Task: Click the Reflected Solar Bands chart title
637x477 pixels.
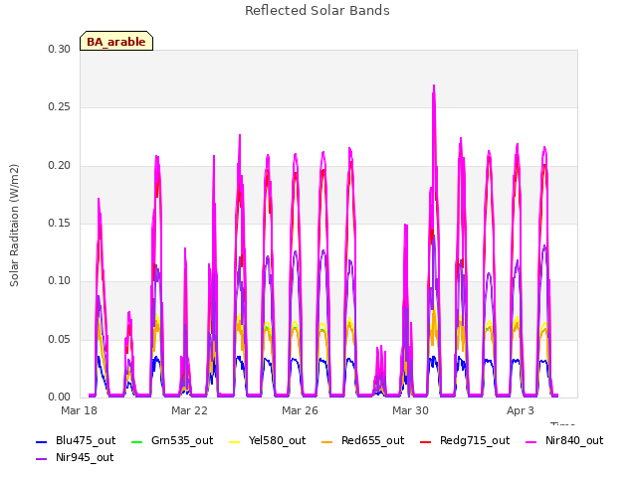Action: pyautogui.click(x=318, y=11)
